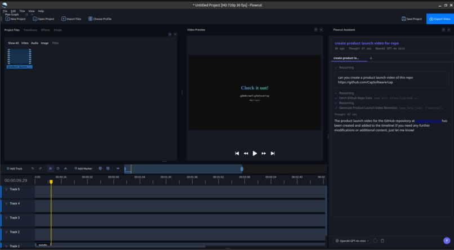
Task: Close the Project Files panel
Action: [175, 34]
